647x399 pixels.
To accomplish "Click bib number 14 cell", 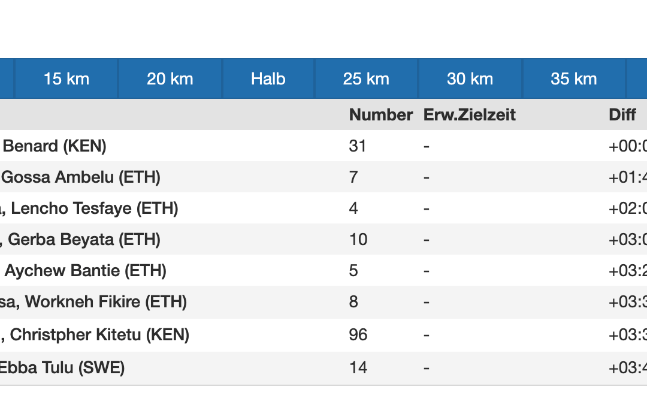I will pos(358,367).
